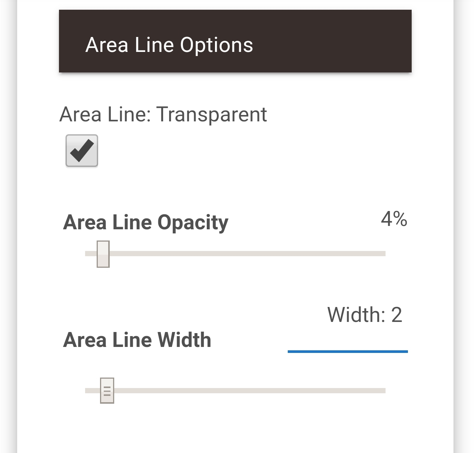Click opacity slider track at three-quarters
The width and height of the screenshot is (474, 453).
click(310, 254)
